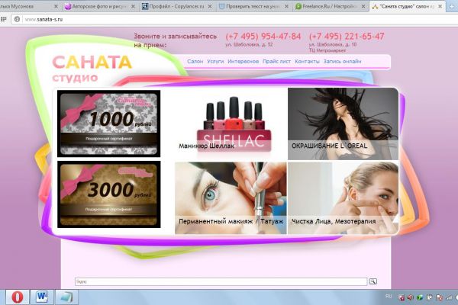The height and width of the screenshot is (305, 458).
Task: Click the network signal tray icon
Action: pos(449,297)
